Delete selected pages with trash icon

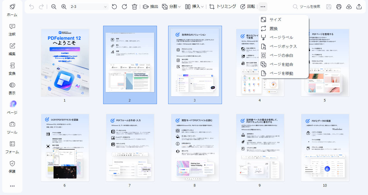pyautogui.click(x=134, y=6)
